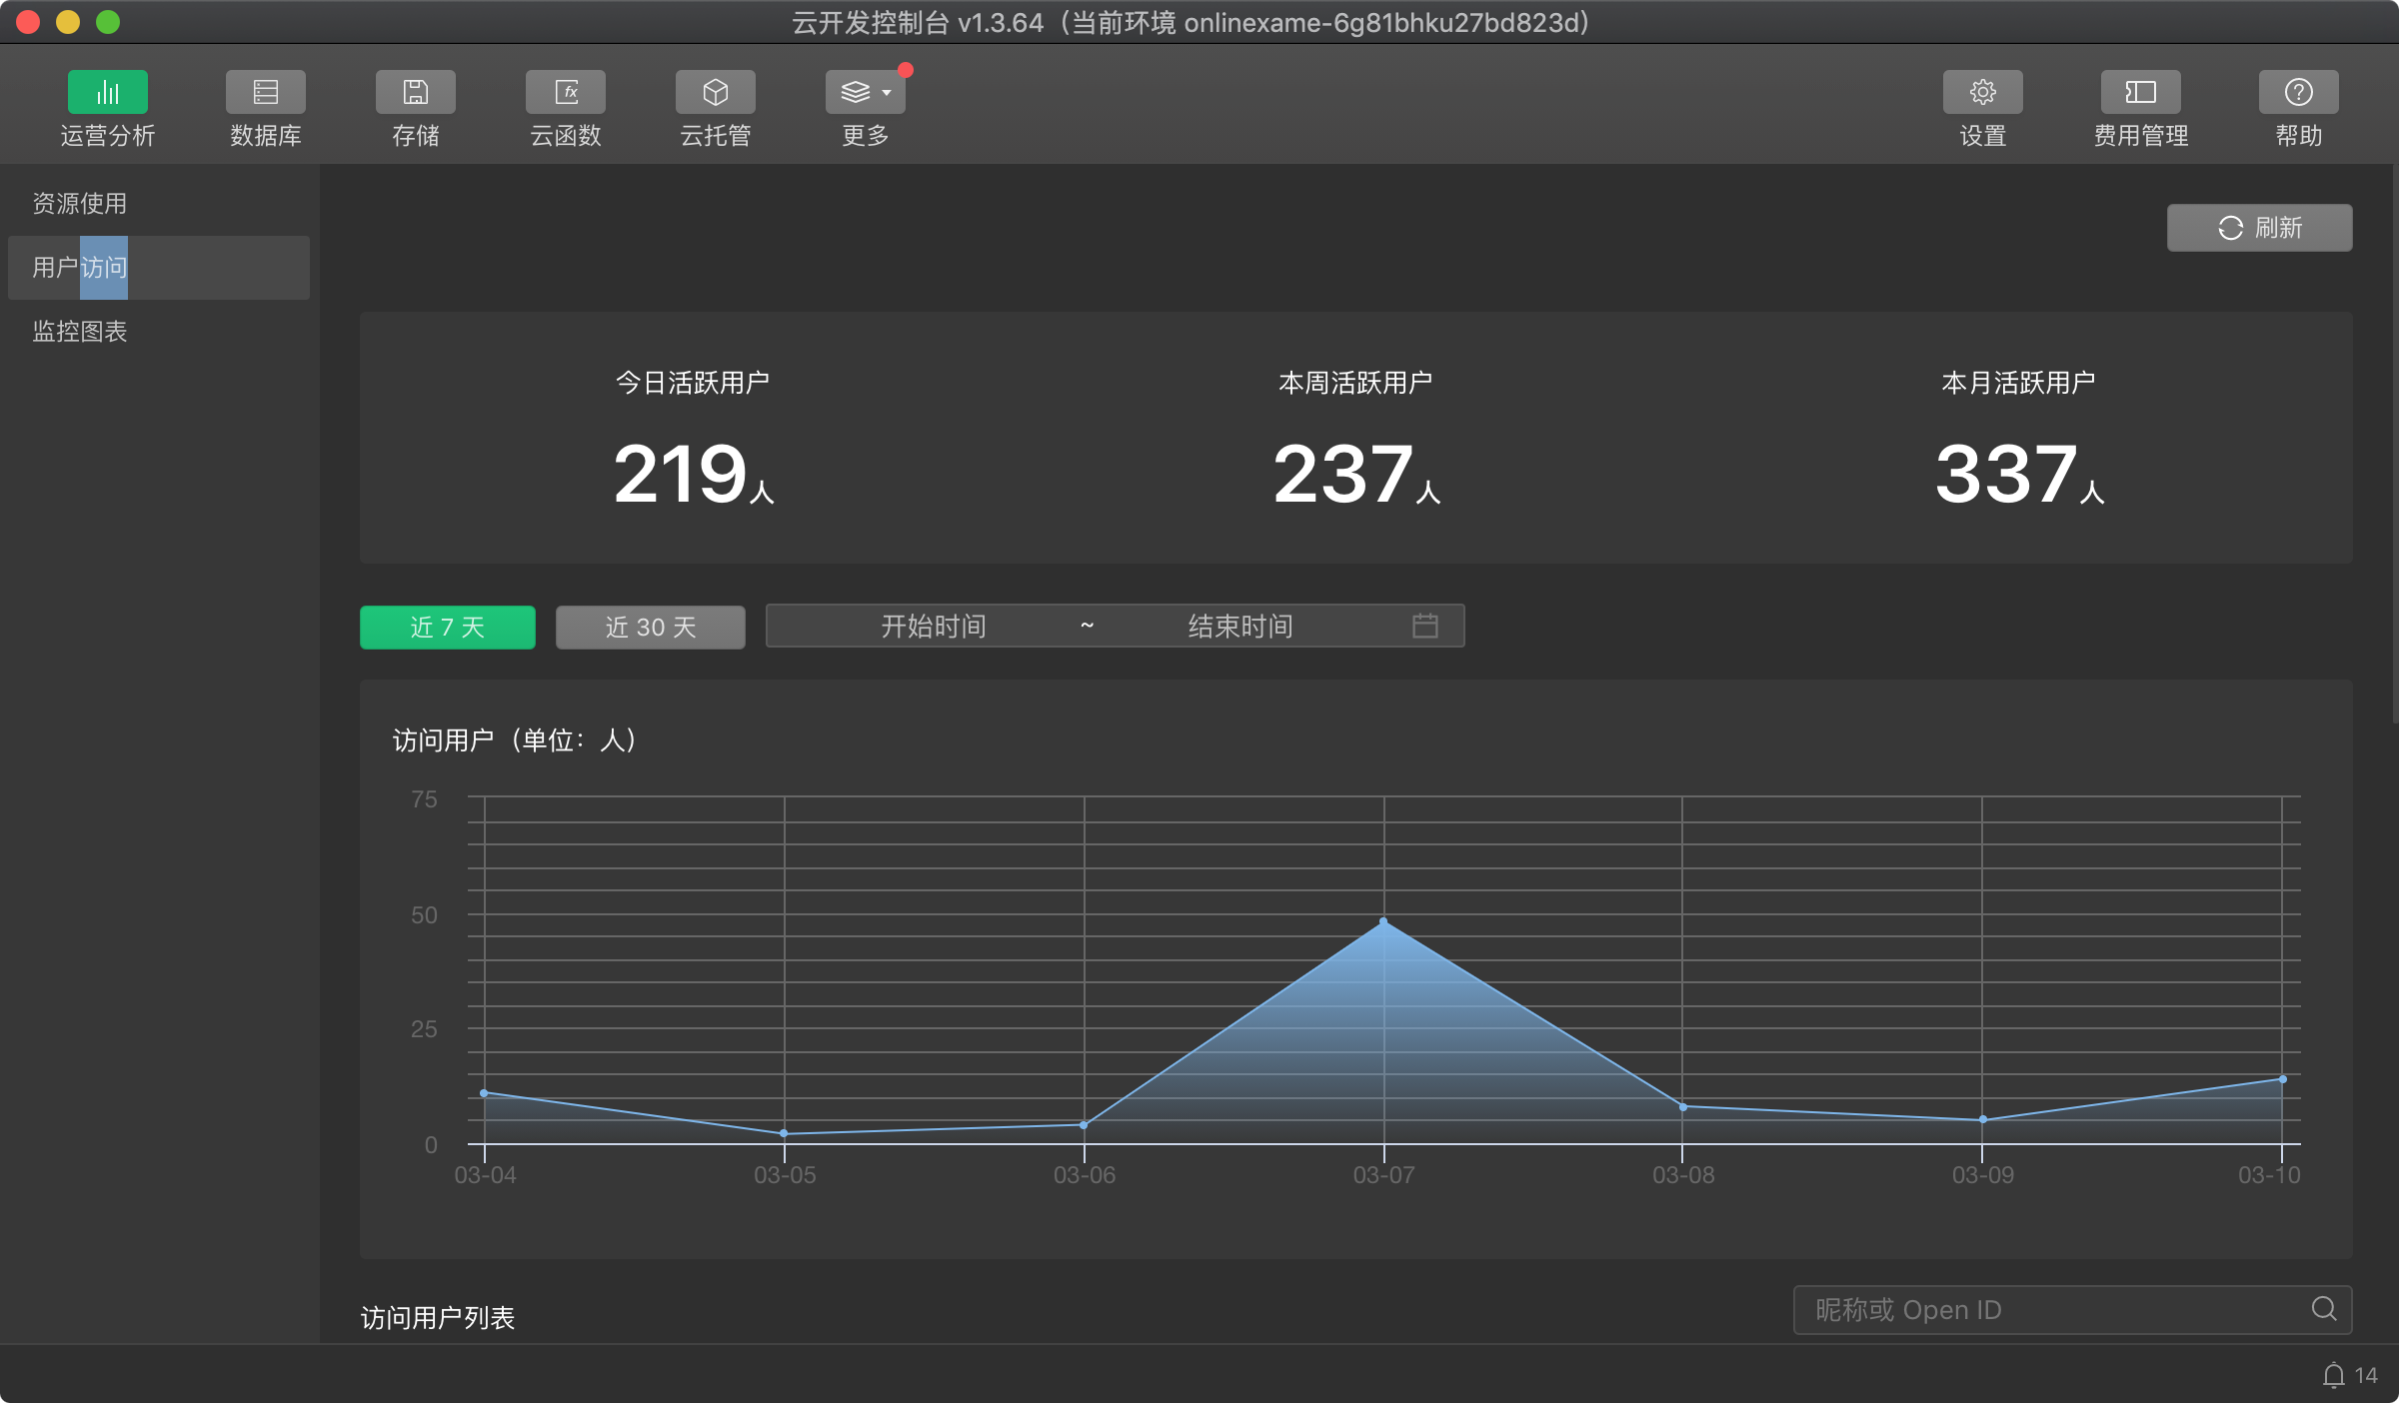Select 用户访问 in sidebar
Viewport: 2399px width, 1403px height.
pyautogui.click(x=80, y=268)
